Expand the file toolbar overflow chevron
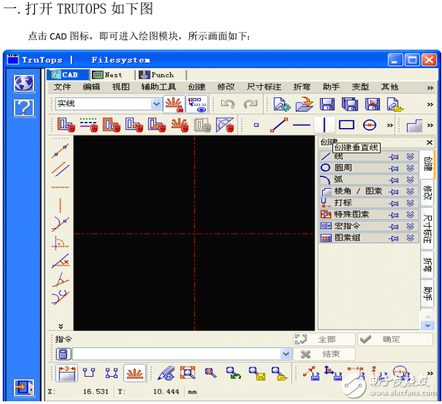442x404 pixels. (430, 105)
